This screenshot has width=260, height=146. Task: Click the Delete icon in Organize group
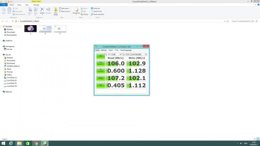pos(42,11)
